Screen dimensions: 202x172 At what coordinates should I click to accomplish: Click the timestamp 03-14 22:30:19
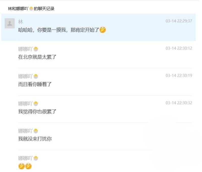[179, 75]
